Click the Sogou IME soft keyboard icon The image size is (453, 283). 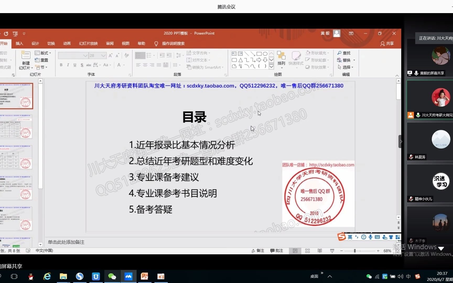(x=377, y=237)
